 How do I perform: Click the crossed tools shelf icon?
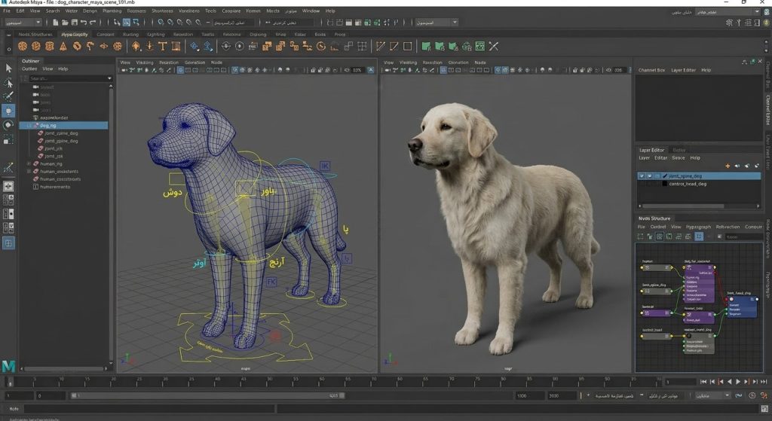[494, 46]
